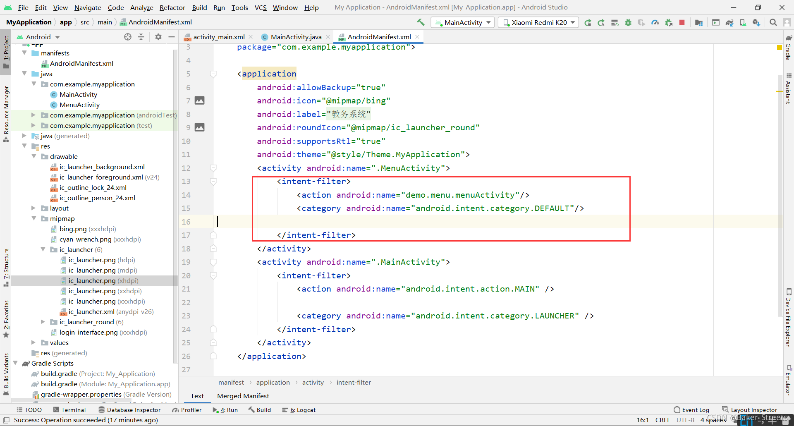Sync Project with Gradle Files icon

729,22
